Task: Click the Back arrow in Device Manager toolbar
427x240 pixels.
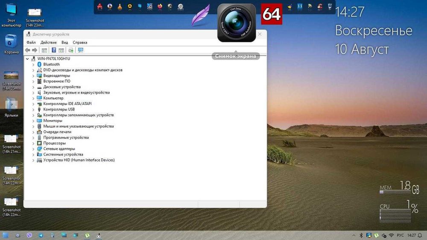Action: tap(27, 50)
